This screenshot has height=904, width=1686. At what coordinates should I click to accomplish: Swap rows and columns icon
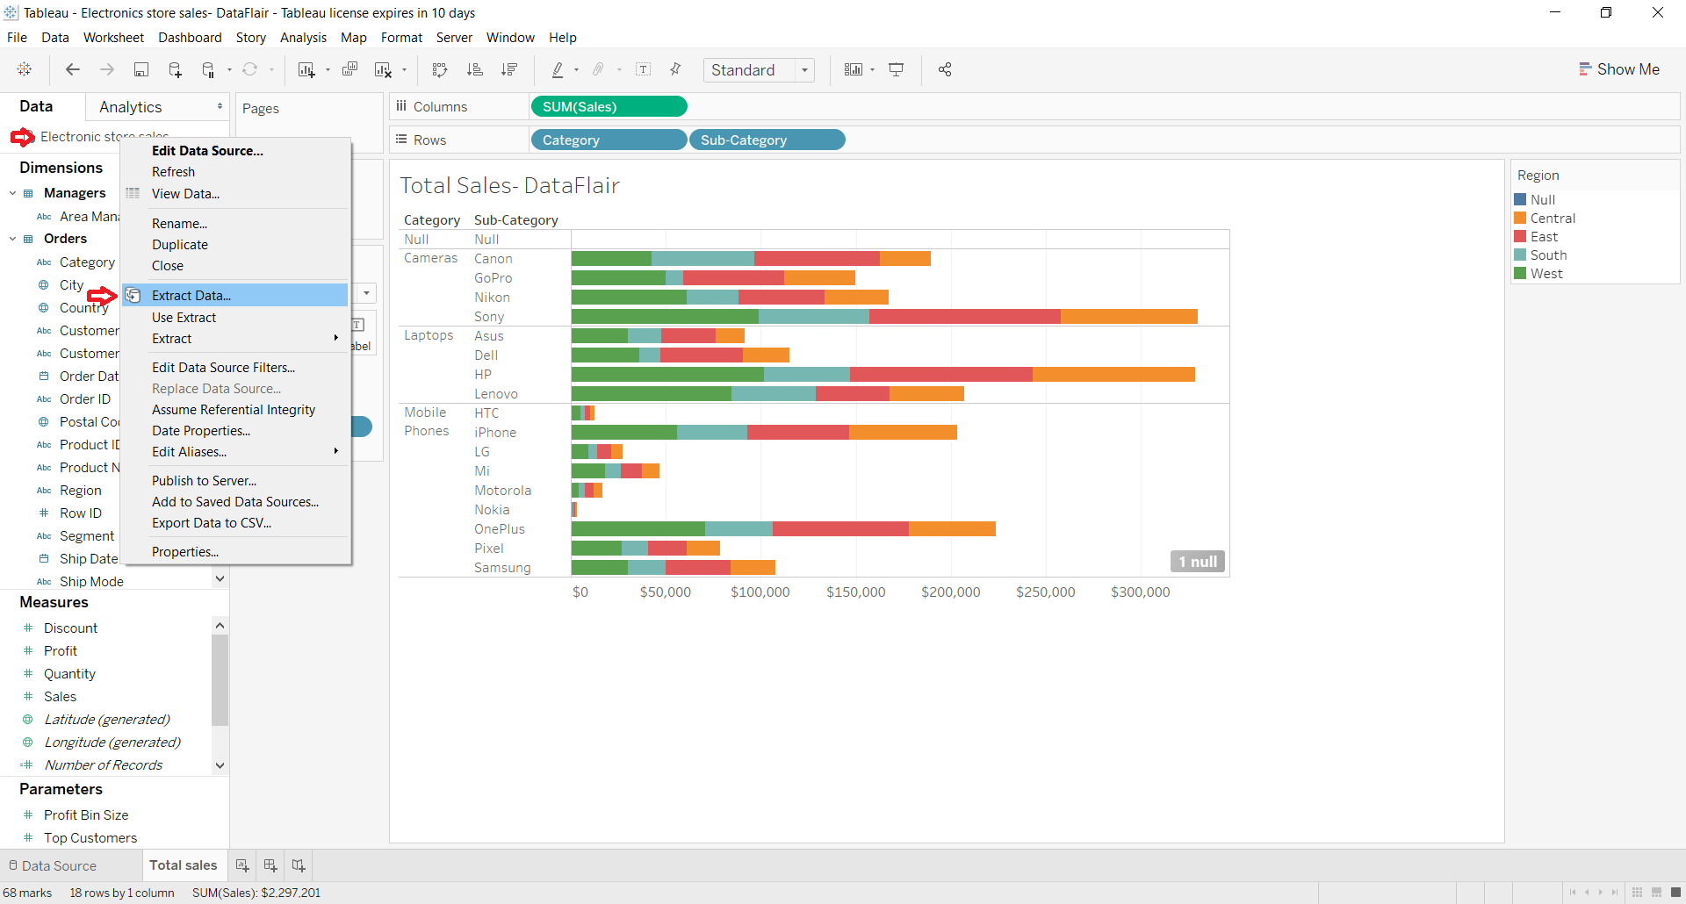click(440, 69)
